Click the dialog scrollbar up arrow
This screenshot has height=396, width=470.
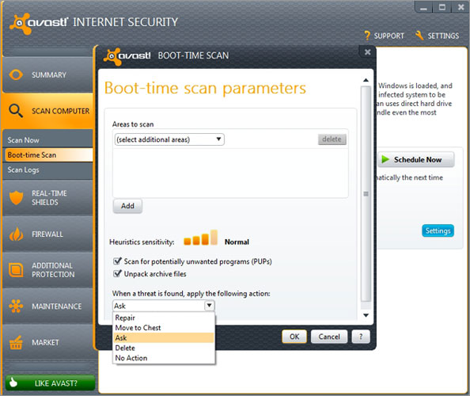pos(366,80)
